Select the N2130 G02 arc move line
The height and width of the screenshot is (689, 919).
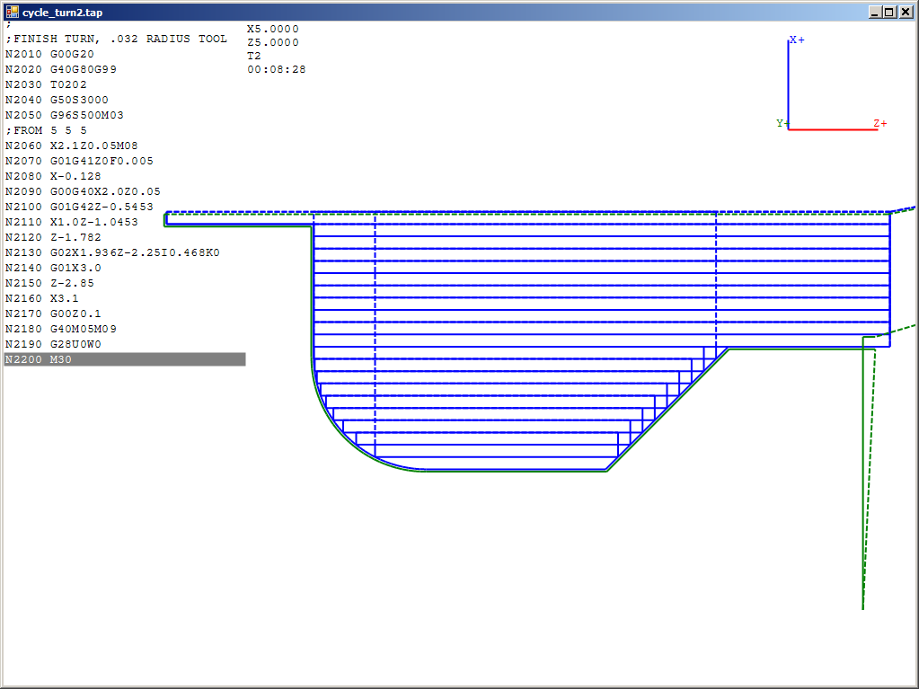pos(112,252)
